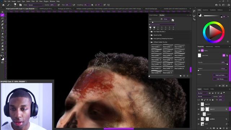Select the pixel mask button in Properties
This screenshot has height=130, width=231.
[224, 55]
